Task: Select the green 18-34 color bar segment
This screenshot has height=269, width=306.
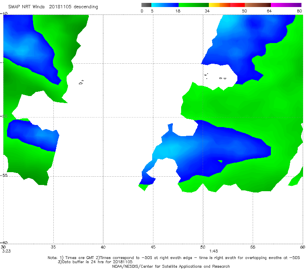Action: (194, 5)
